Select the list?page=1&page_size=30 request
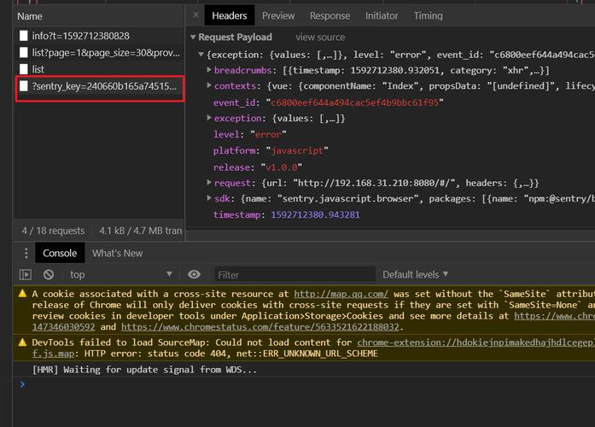Viewport: 595px width, 427px height. pos(99,52)
